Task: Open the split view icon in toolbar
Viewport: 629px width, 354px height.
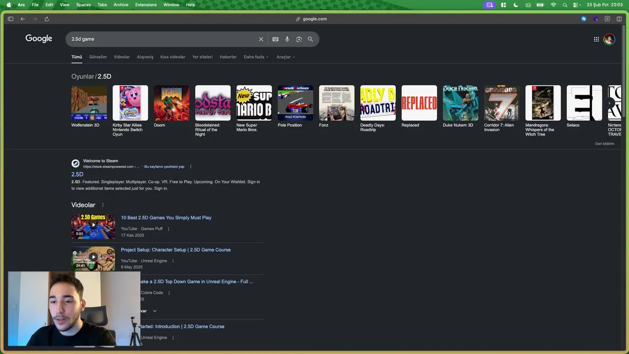Action: point(619,19)
